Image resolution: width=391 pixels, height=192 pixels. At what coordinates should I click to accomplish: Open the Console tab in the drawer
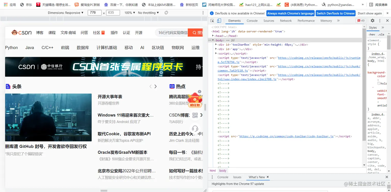click(223, 177)
